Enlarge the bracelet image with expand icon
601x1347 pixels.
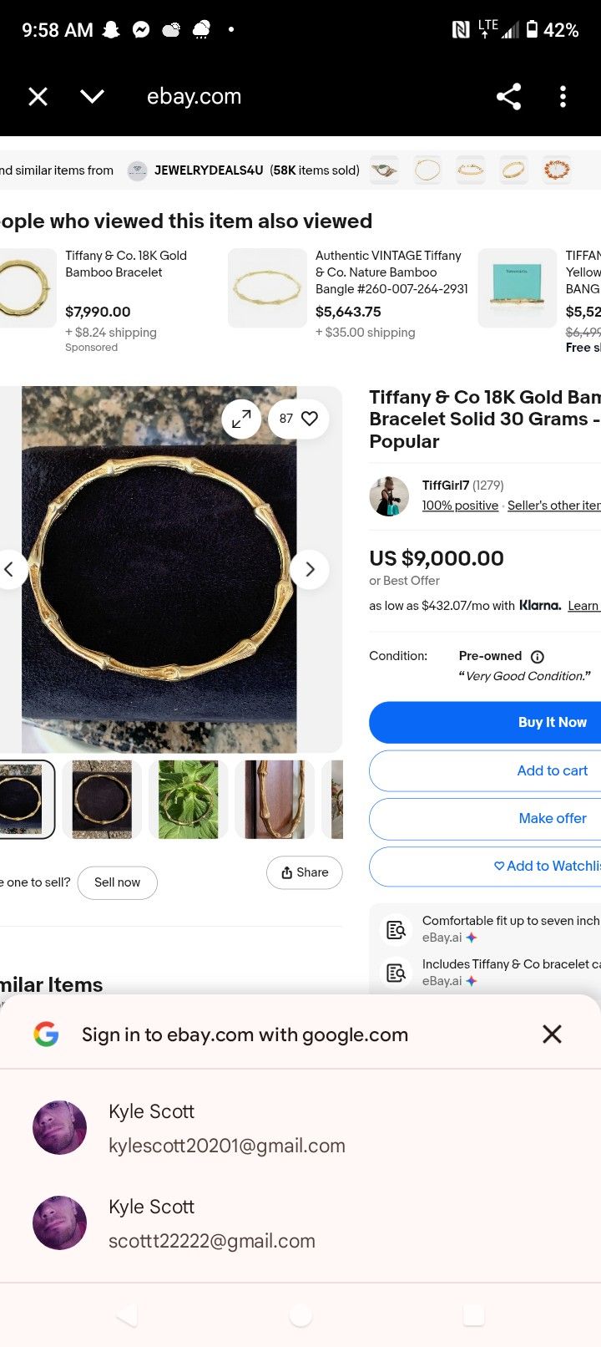tap(241, 419)
